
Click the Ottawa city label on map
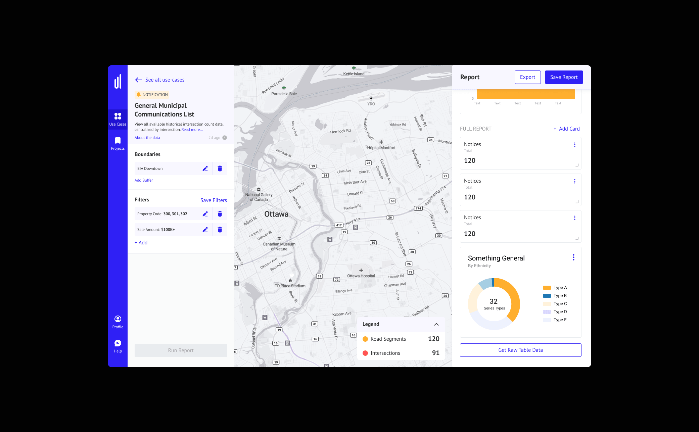pos(276,214)
